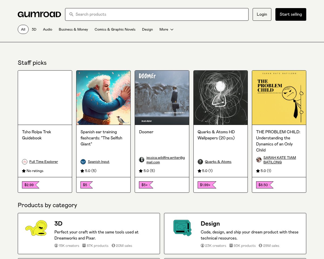This screenshot has height=259, width=324.
Task: Click the 3D category yellow blob icon
Action: coord(36,228)
